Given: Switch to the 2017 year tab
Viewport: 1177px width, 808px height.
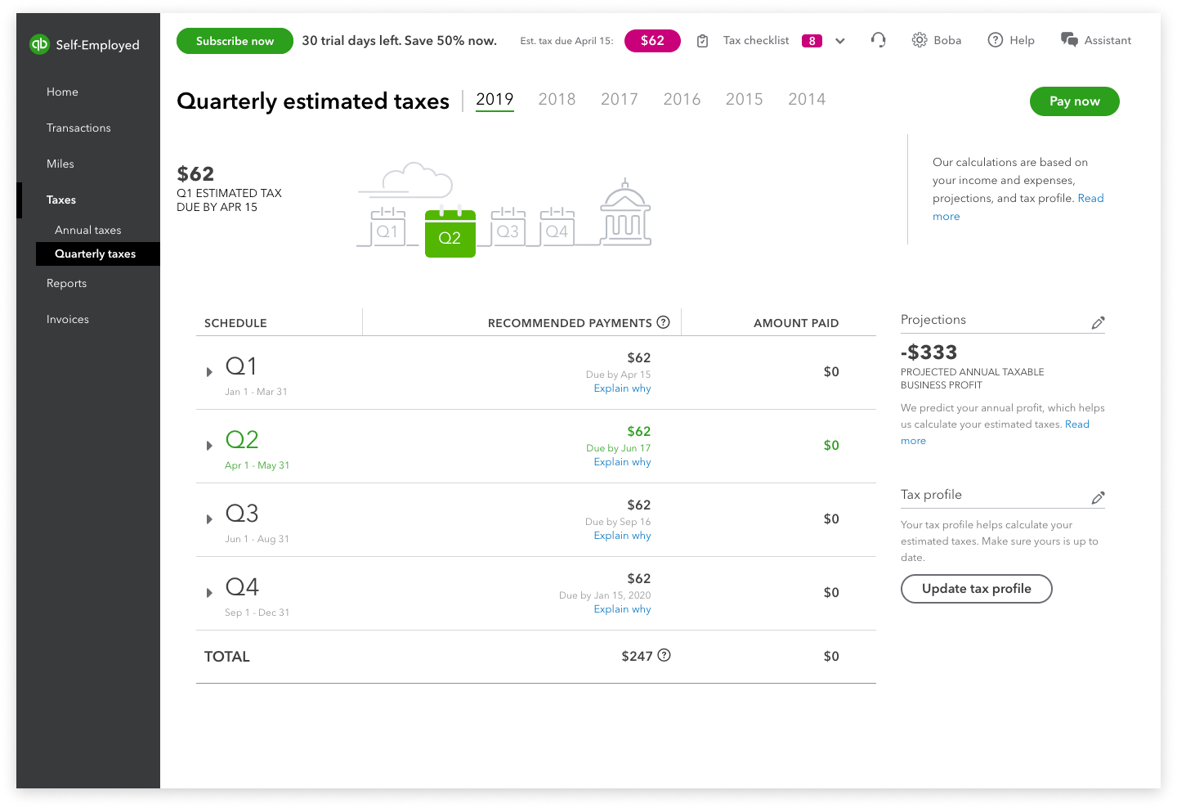Looking at the screenshot, I should point(620,99).
